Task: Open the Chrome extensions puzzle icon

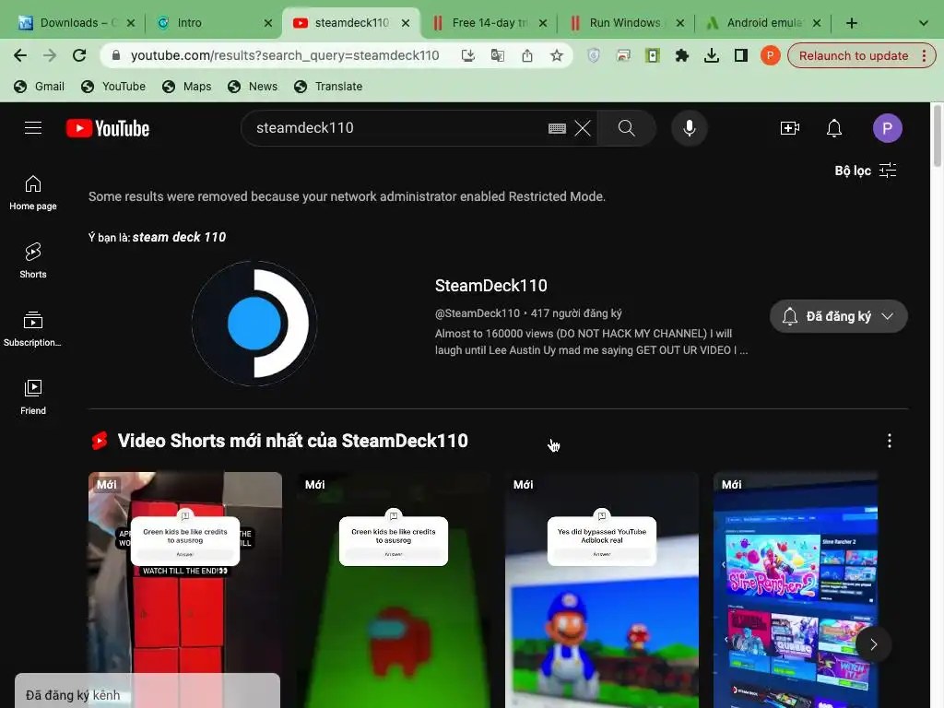Action: tap(682, 55)
